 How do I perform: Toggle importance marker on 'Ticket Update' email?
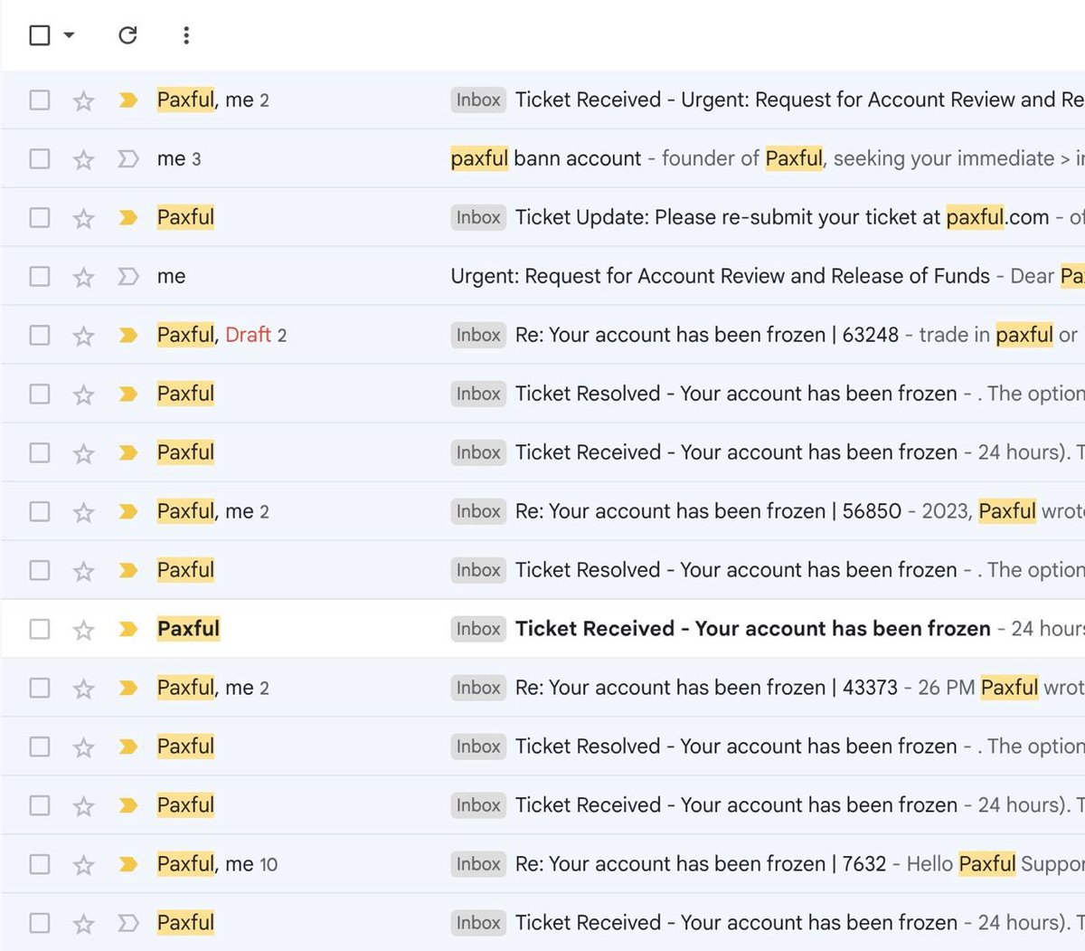[128, 217]
